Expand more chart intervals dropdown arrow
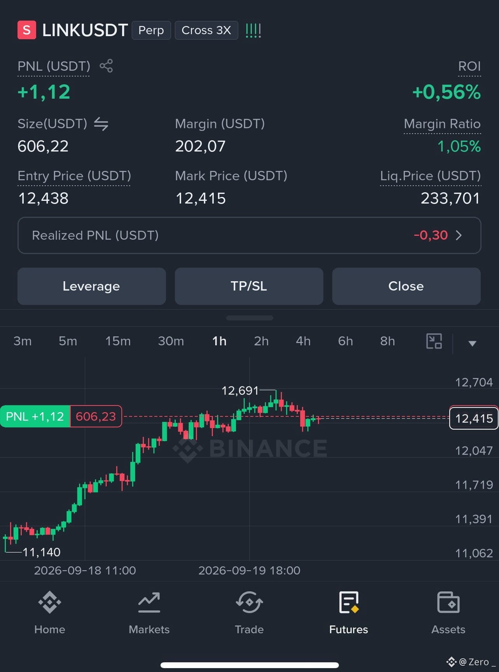This screenshot has height=672, width=499. pos(472,343)
